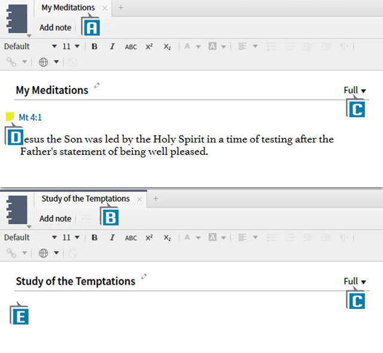The image size is (383, 353).
Task: Toggle bold in Study of the Temptations toolbar
Action: pos(95,238)
